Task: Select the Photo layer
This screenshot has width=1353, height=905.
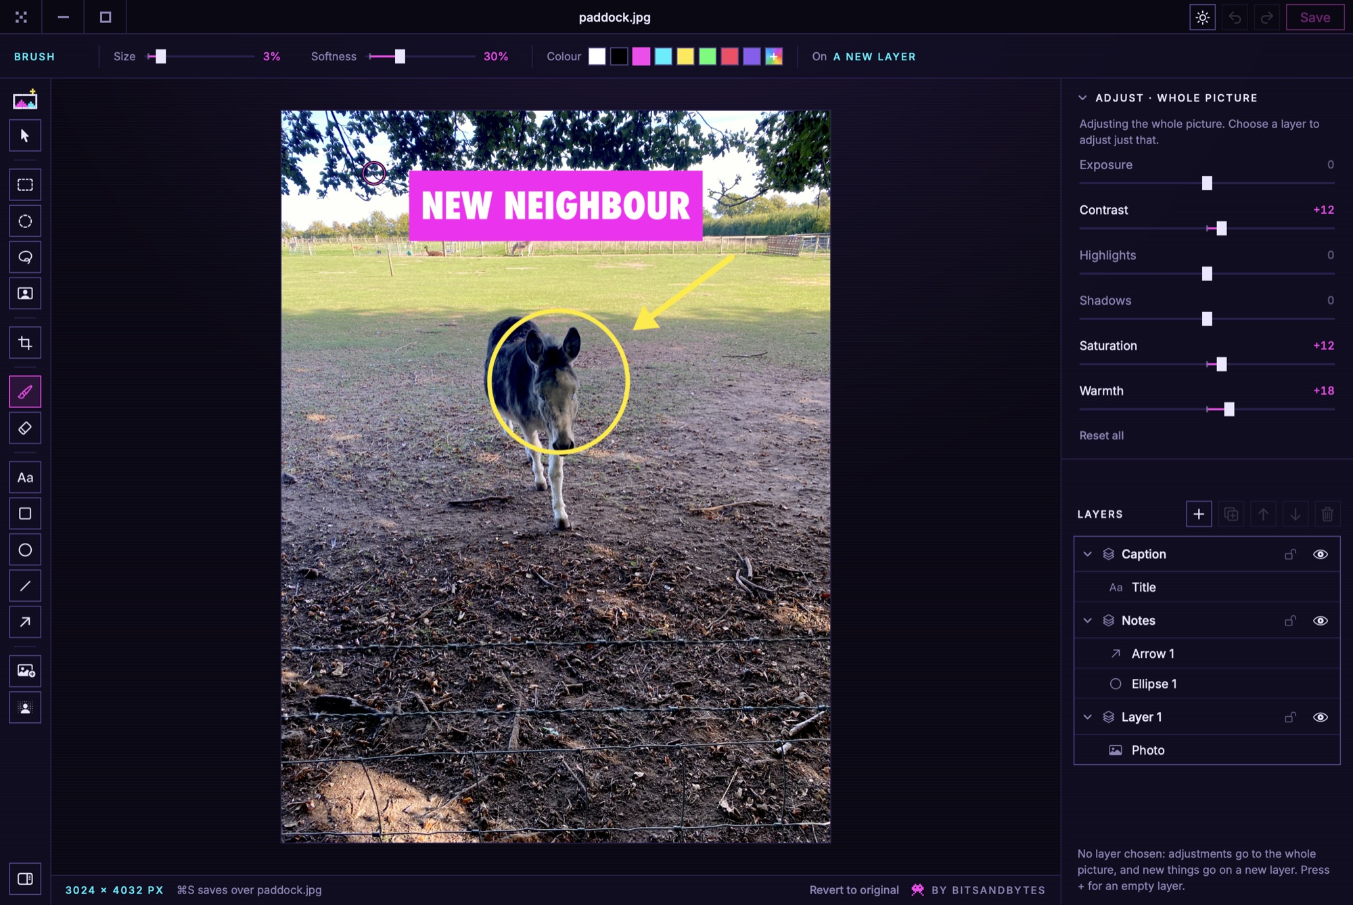Action: (x=1207, y=750)
